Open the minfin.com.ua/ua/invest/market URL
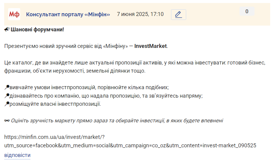 (55, 137)
